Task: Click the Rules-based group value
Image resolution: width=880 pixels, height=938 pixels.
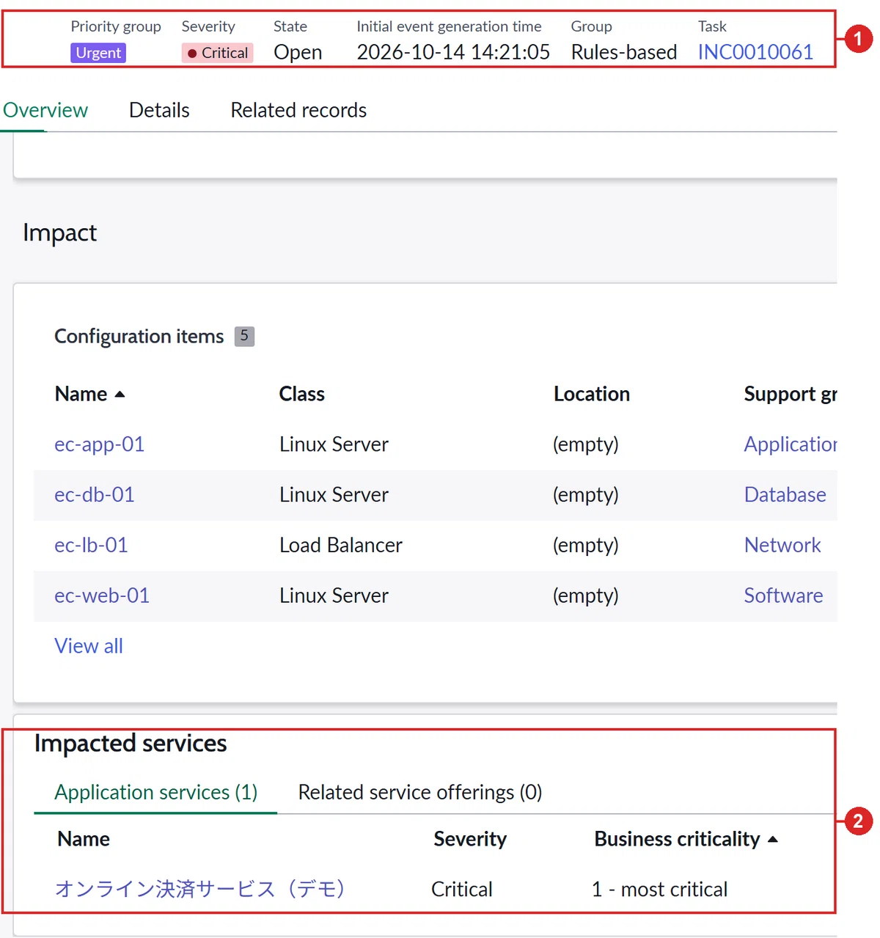Action: pyautogui.click(x=624, y=52)
